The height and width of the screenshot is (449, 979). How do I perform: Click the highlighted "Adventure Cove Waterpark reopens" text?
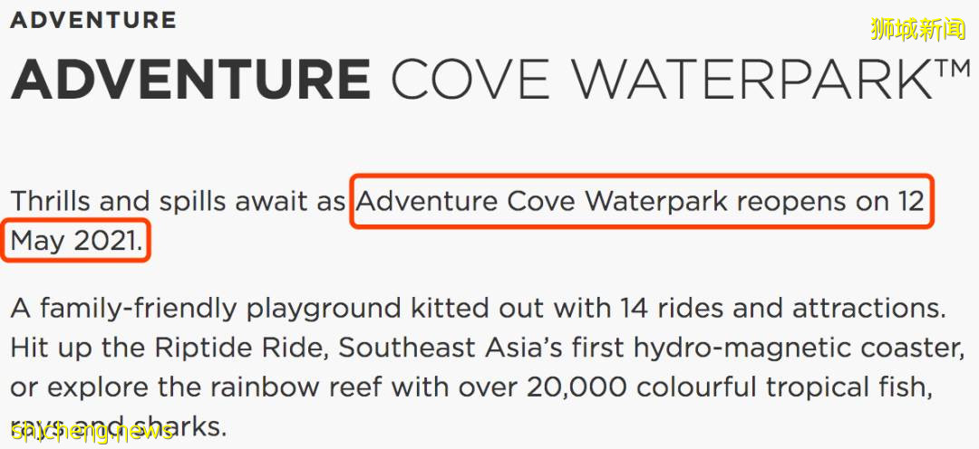[x=580, y=201]
